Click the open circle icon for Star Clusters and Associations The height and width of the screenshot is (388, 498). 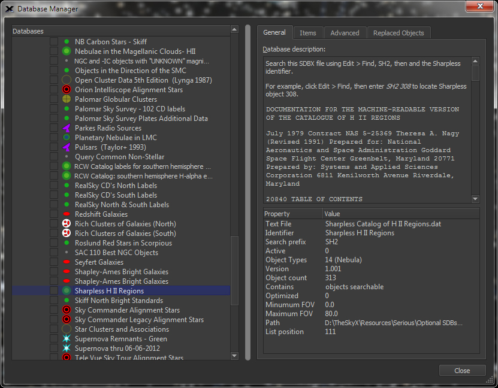[67, 329]
